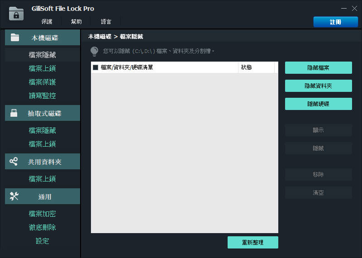Select 檔案保護 in the sidebar
Screen dimensions: 362x258
point(42,82)
